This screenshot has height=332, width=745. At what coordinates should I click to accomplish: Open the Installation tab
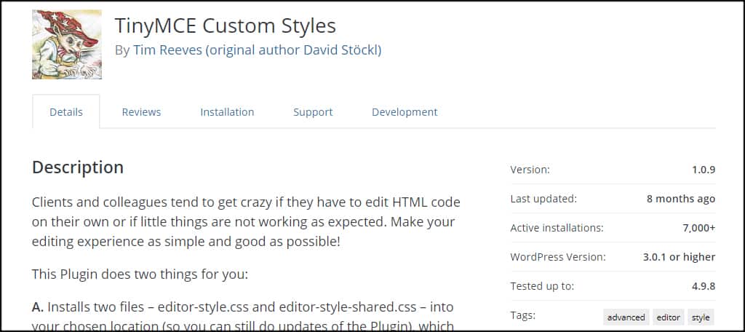[x=227, y=112]
